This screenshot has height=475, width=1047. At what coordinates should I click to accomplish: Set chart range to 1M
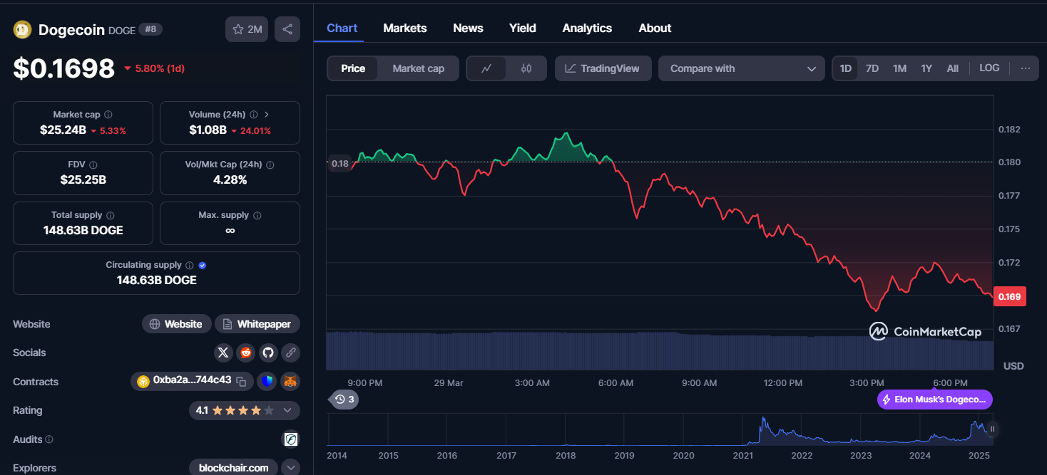pos(899,68)
